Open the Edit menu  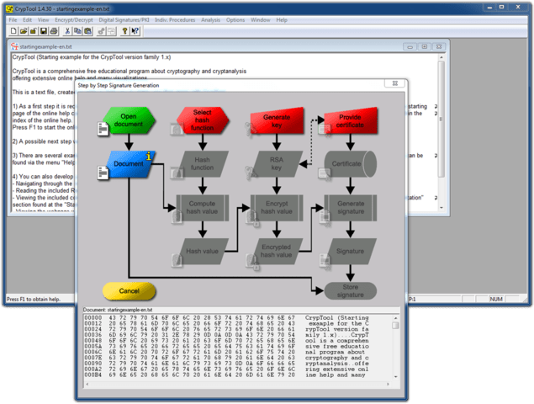(x=27, y=20)
